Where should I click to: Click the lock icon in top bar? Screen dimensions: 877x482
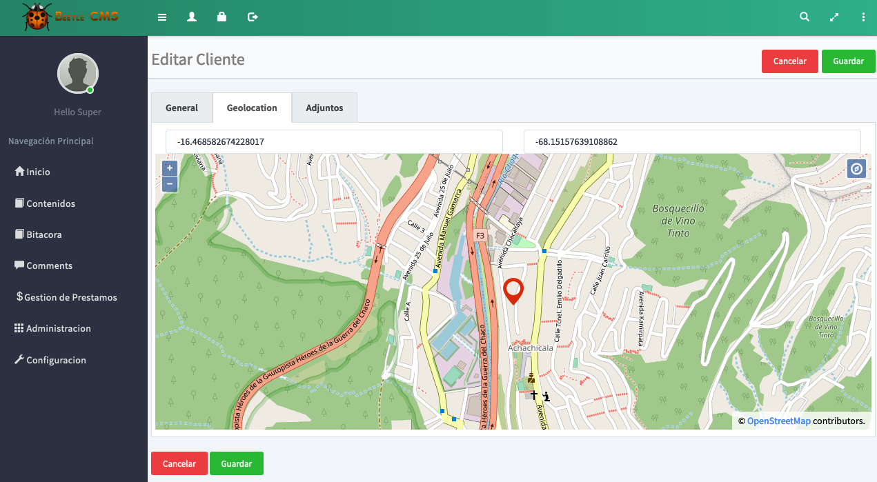[221, 17]
